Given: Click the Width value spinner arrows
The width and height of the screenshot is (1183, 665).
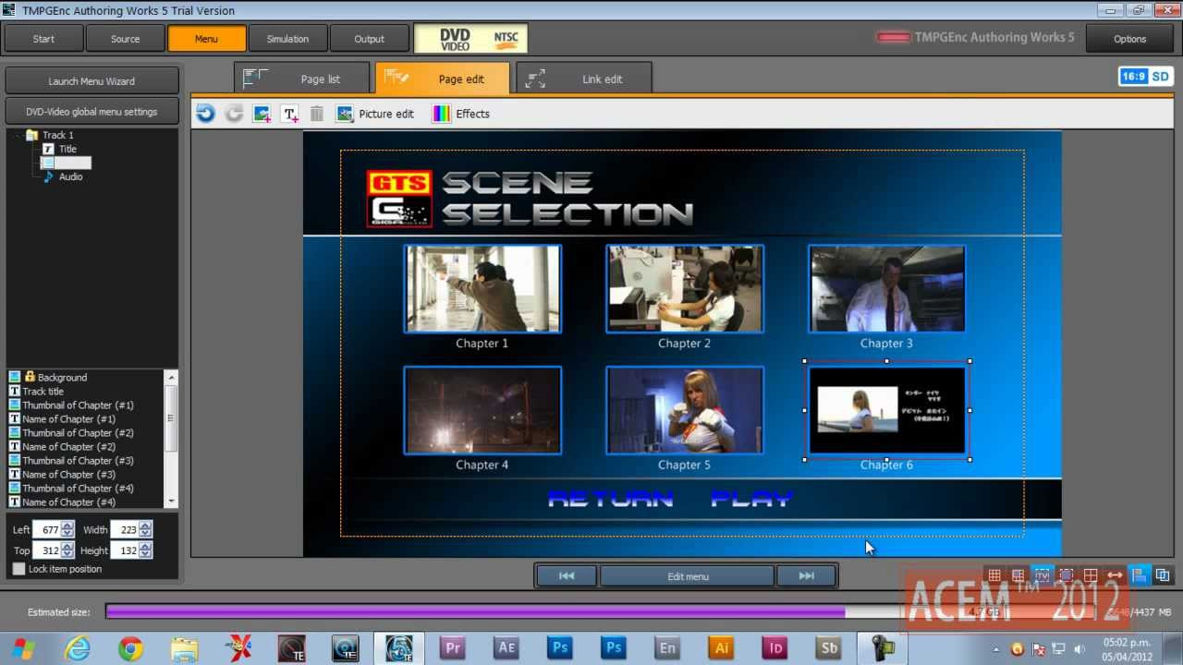Looking at the screenshot, I should coord(145,530).
